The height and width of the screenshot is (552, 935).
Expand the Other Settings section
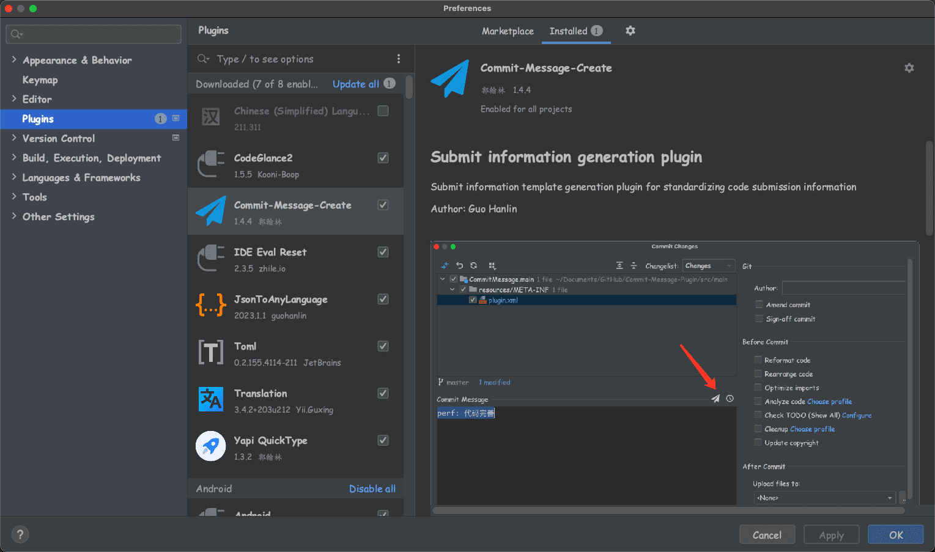click(x=14, y=216)
